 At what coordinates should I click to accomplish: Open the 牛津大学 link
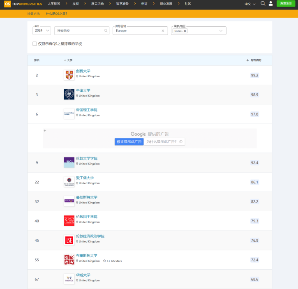click(83, 90)
